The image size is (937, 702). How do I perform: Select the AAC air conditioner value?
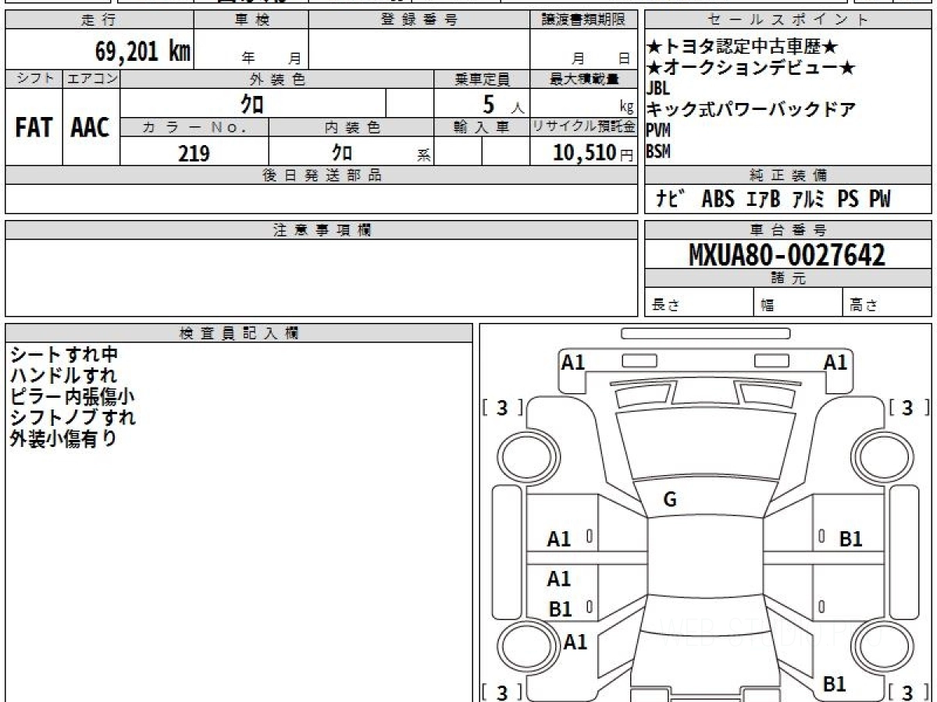point(91,128)
